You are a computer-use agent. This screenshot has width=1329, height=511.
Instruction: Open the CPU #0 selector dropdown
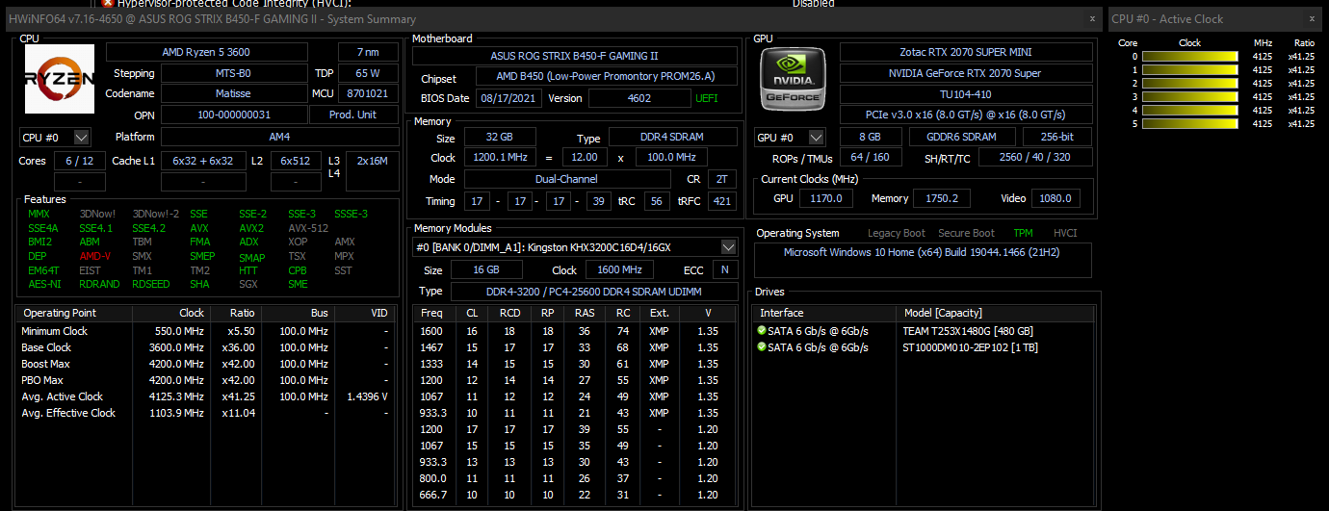click(55, 138)
